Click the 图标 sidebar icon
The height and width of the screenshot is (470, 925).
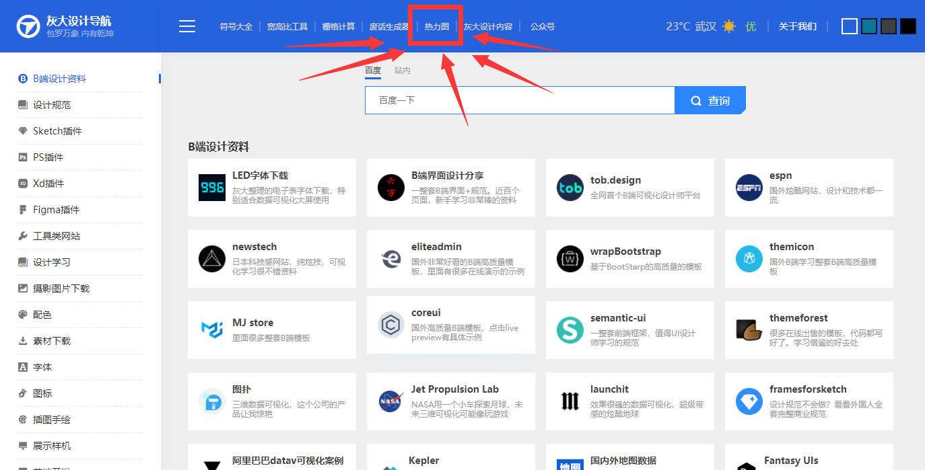click(x=23, y=393)
